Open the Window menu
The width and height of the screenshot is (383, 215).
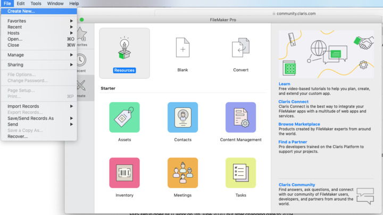coord(55,3)
